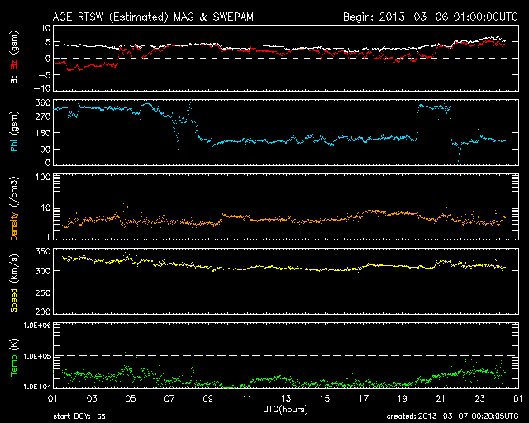Click the '09' hour label on the time axis
Screen dimensions: 529x423
[x=208, y=398]
